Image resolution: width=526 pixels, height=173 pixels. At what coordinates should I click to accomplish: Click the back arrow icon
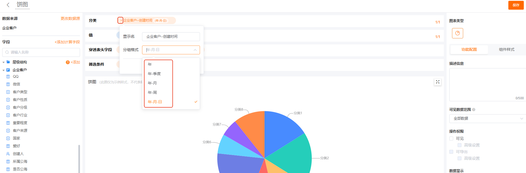tap(8, 5)
